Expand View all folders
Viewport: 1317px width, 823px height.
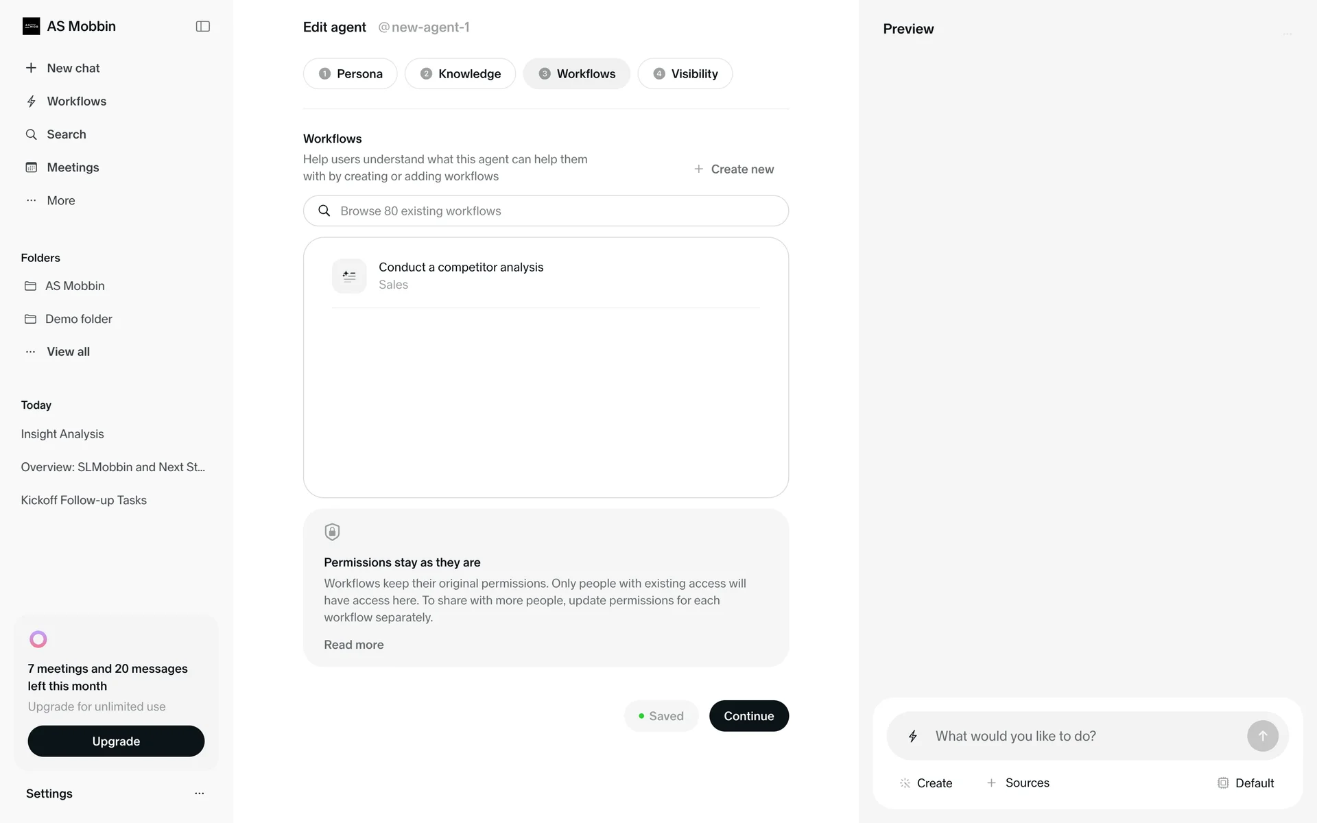pos(67,352)
